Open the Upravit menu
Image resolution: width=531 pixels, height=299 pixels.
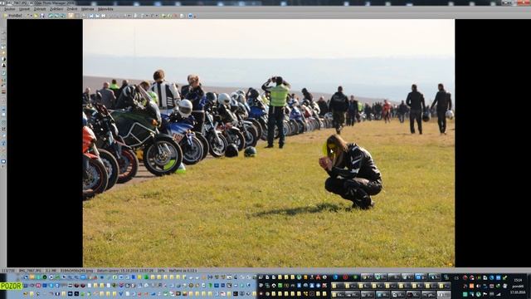[24, 9]
